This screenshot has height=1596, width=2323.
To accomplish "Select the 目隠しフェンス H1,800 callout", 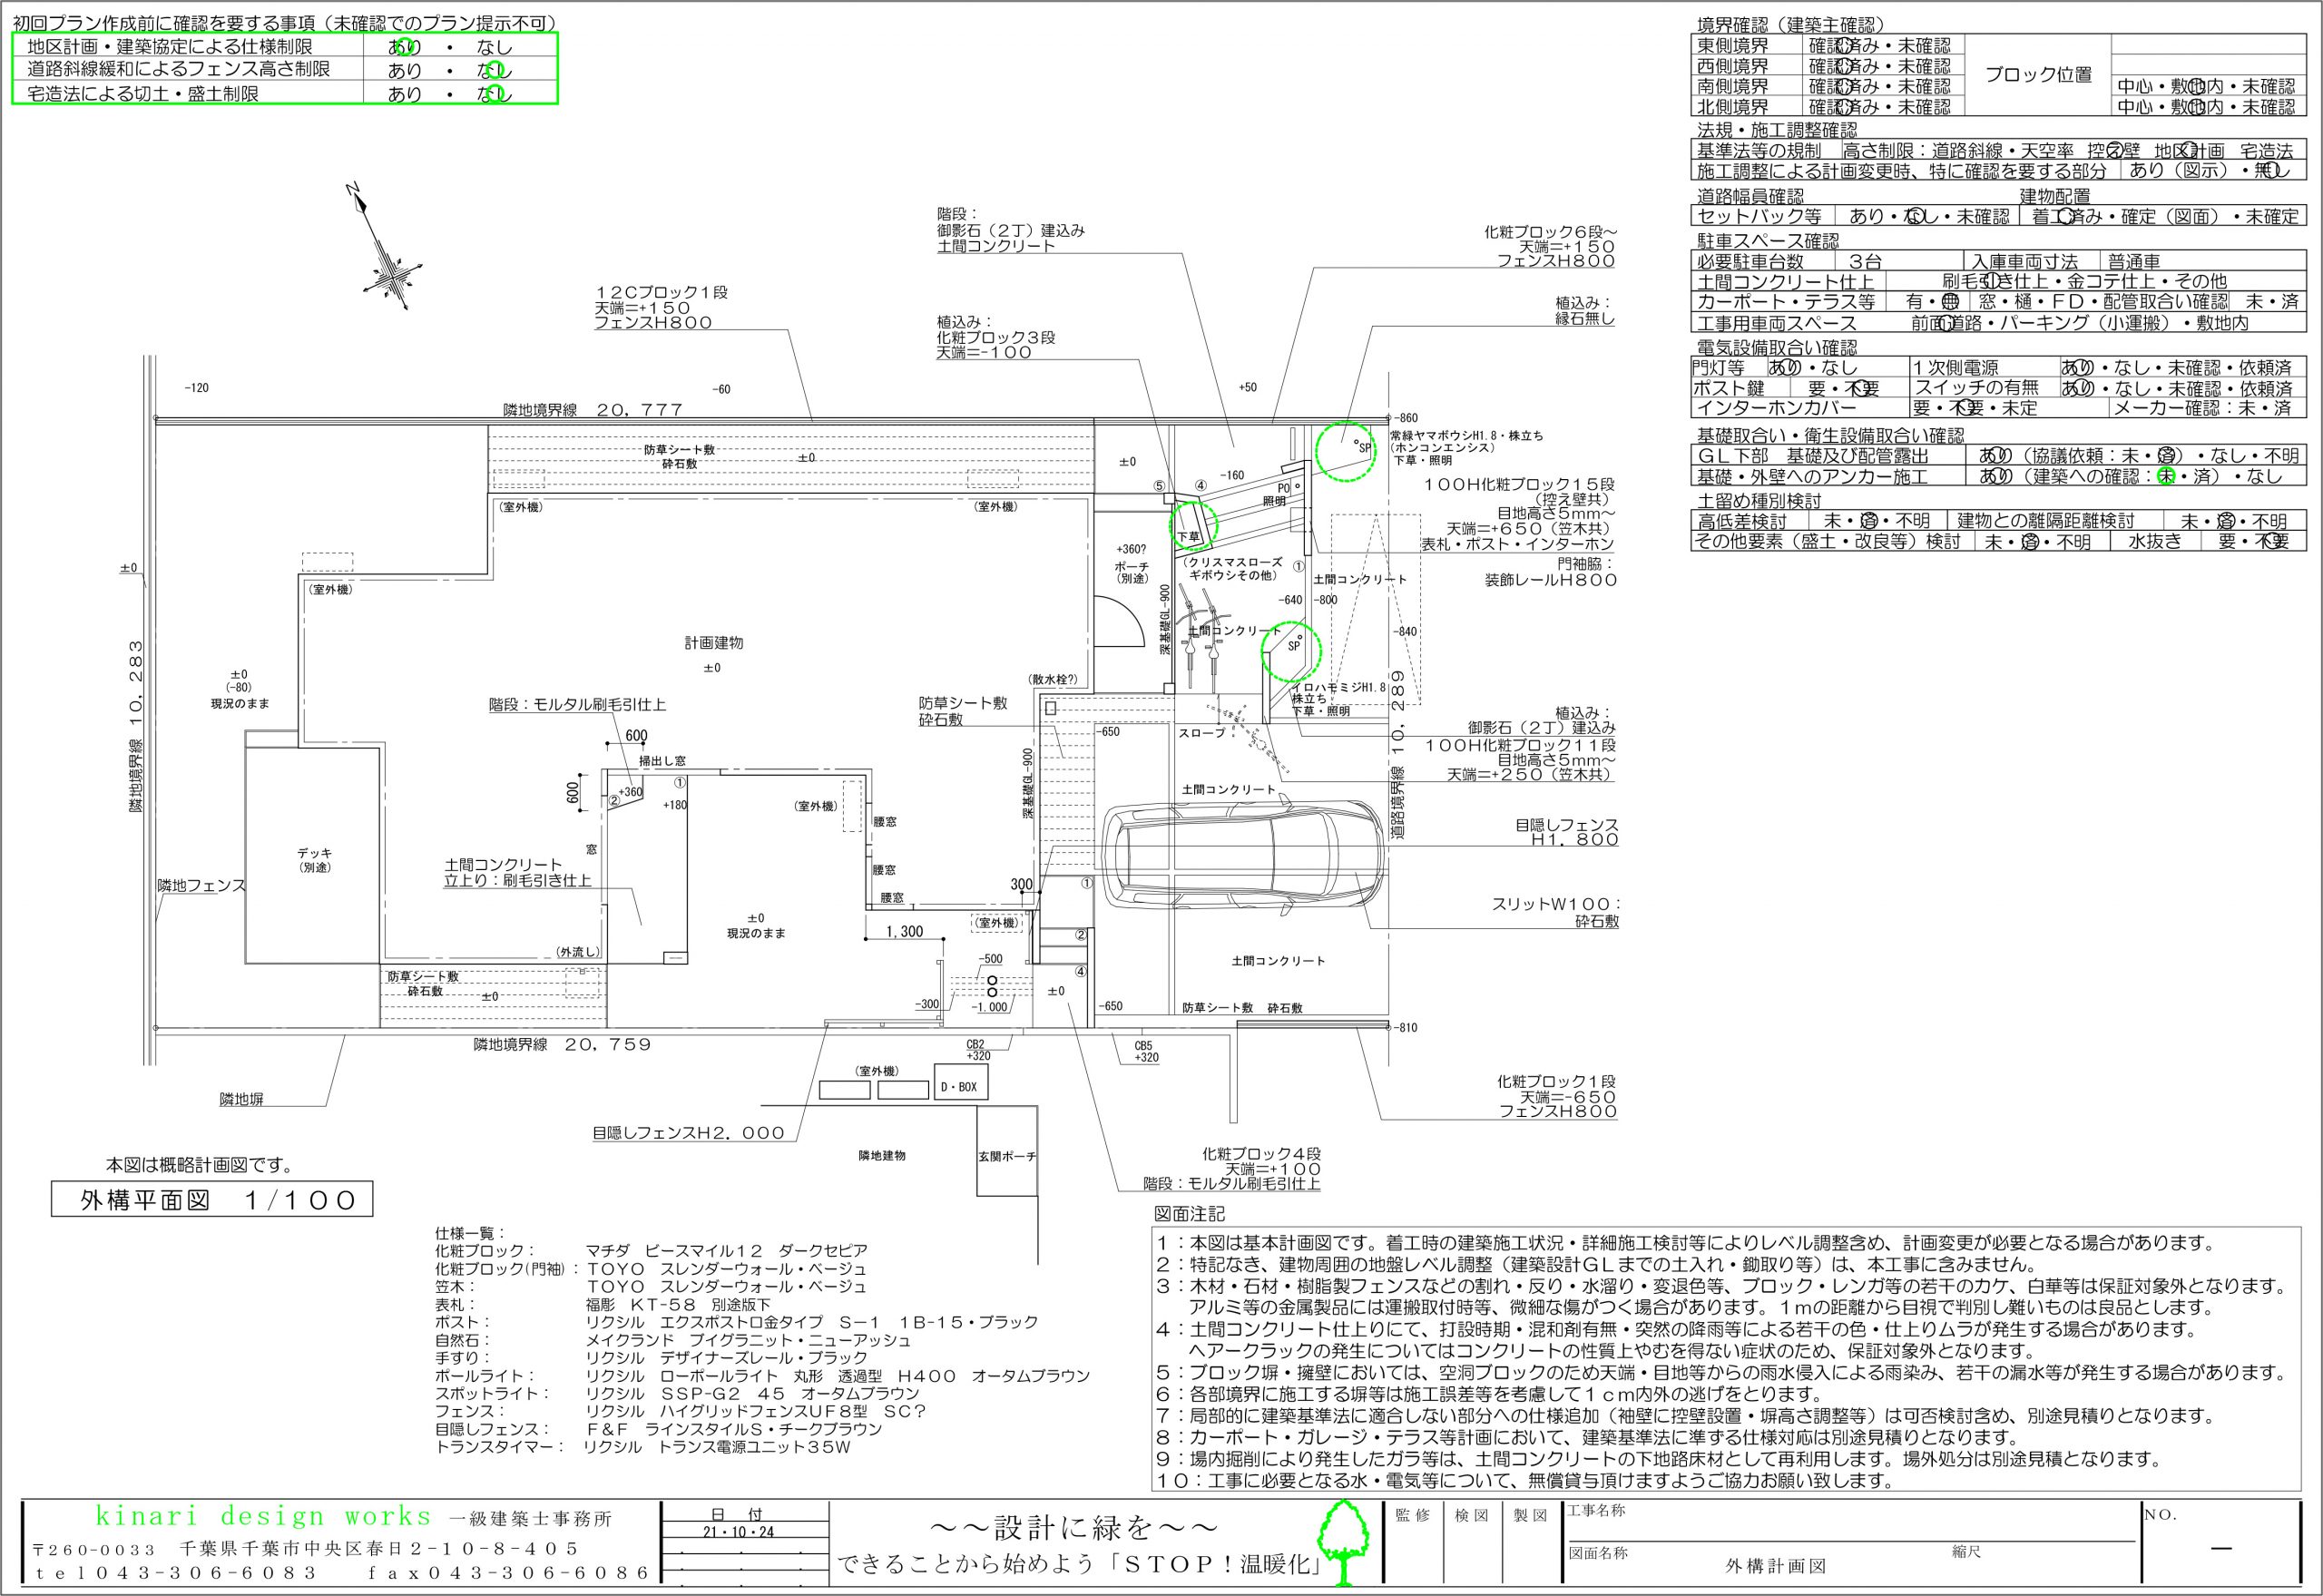I will [x=1566, y=833].
